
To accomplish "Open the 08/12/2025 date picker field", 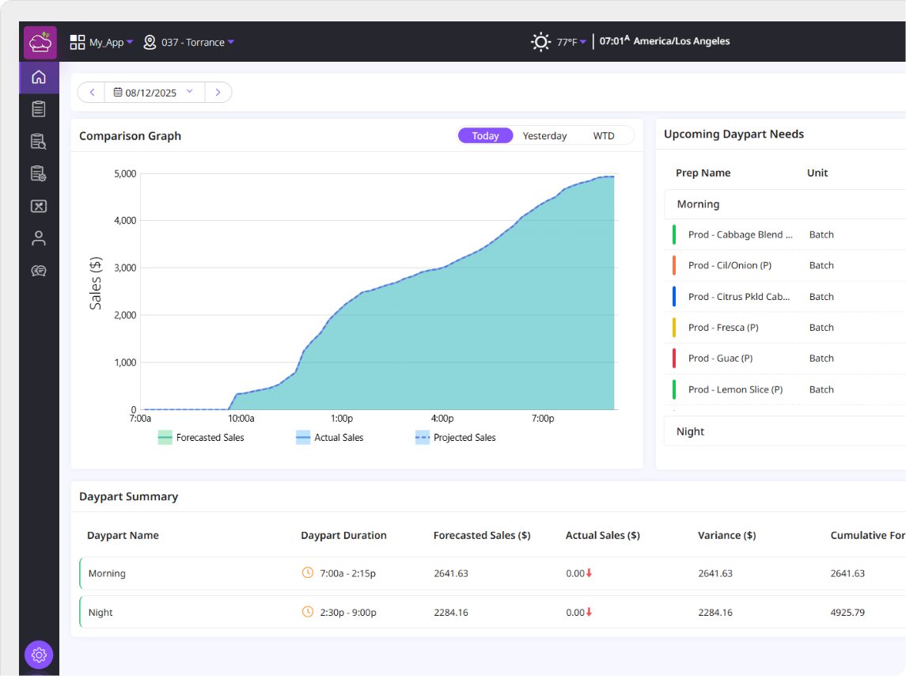I will click(x=154, y=93).
